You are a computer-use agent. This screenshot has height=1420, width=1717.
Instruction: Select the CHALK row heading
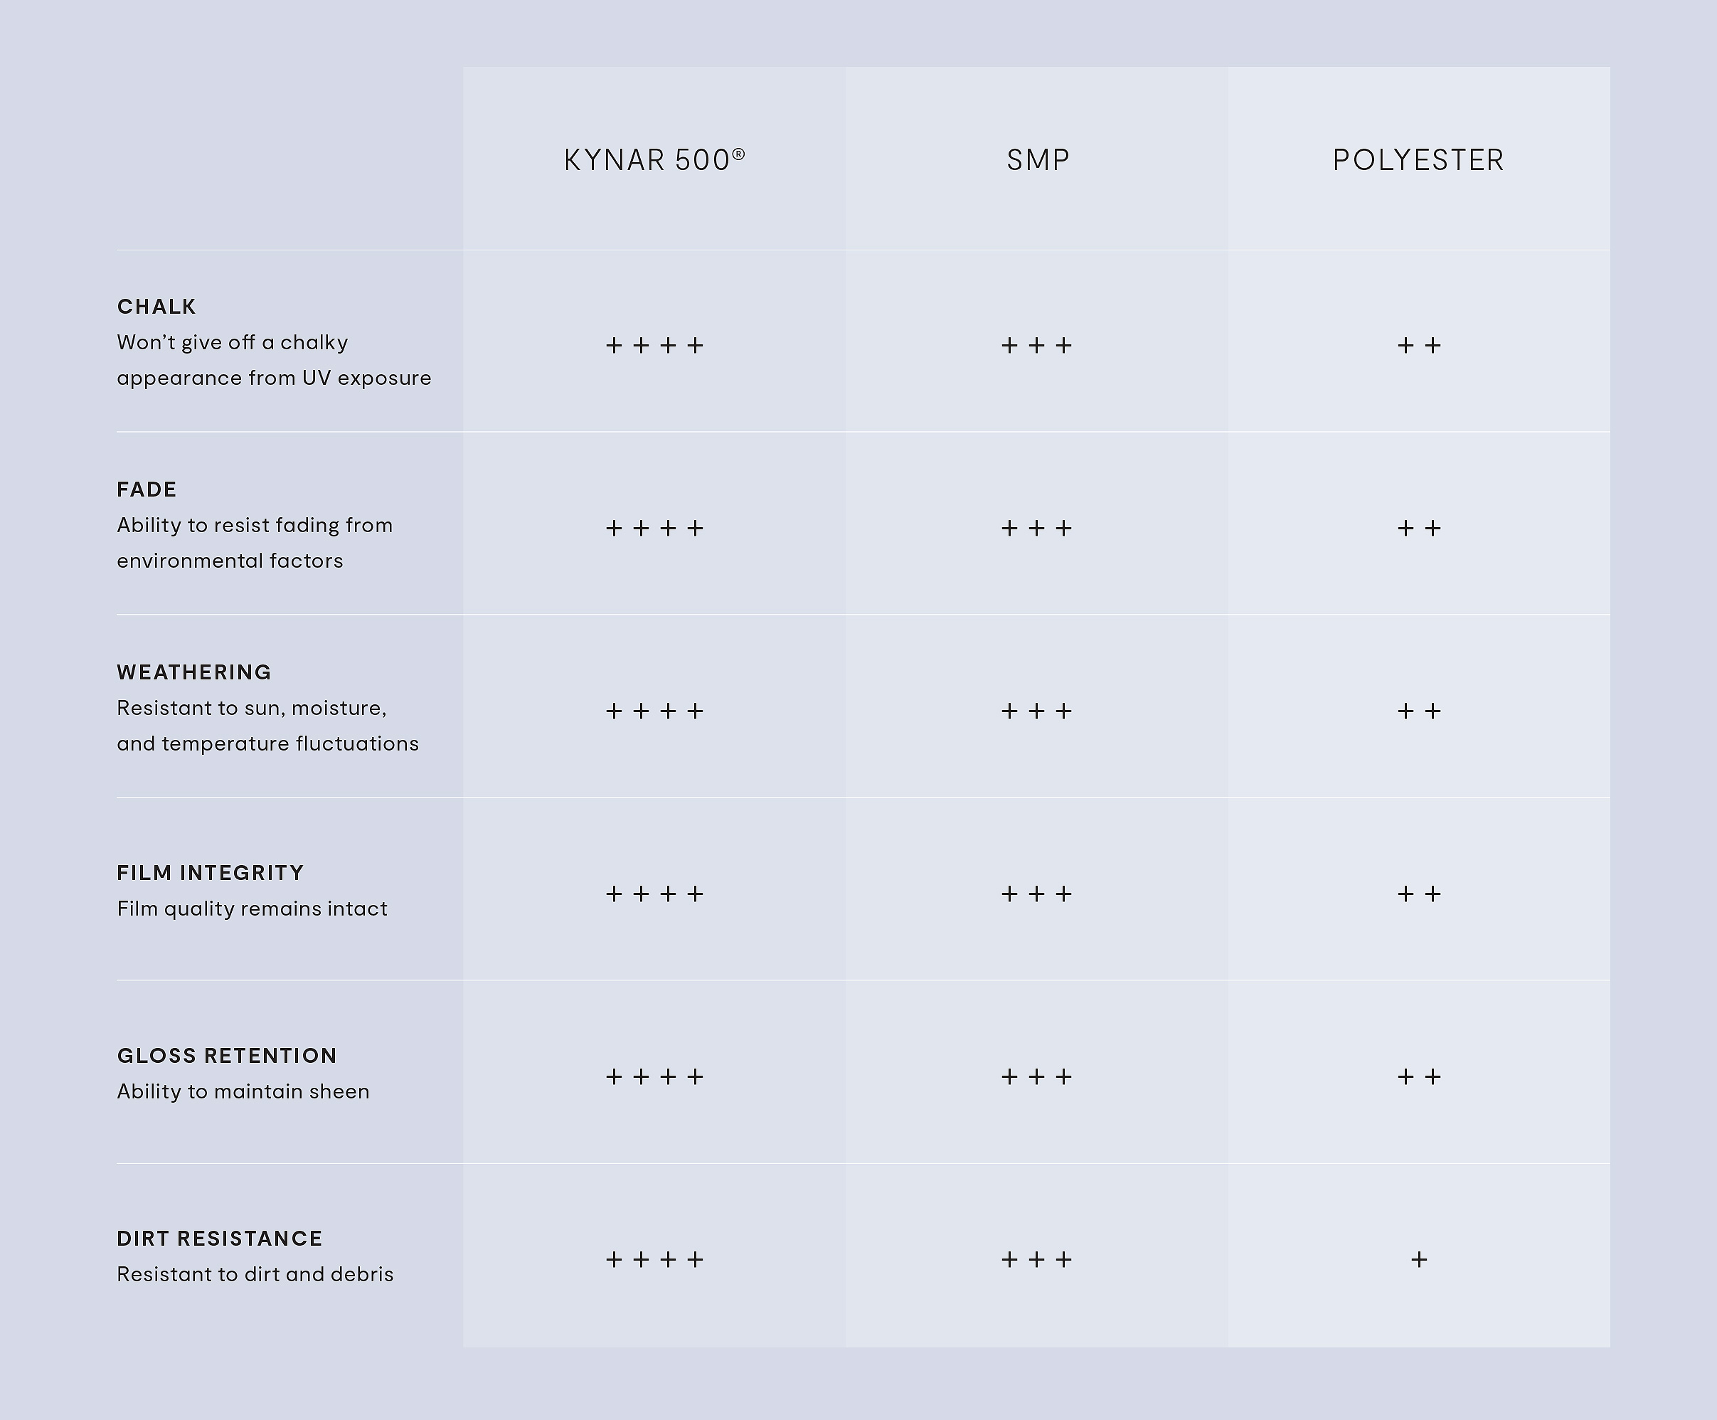(x=157, y=307)
